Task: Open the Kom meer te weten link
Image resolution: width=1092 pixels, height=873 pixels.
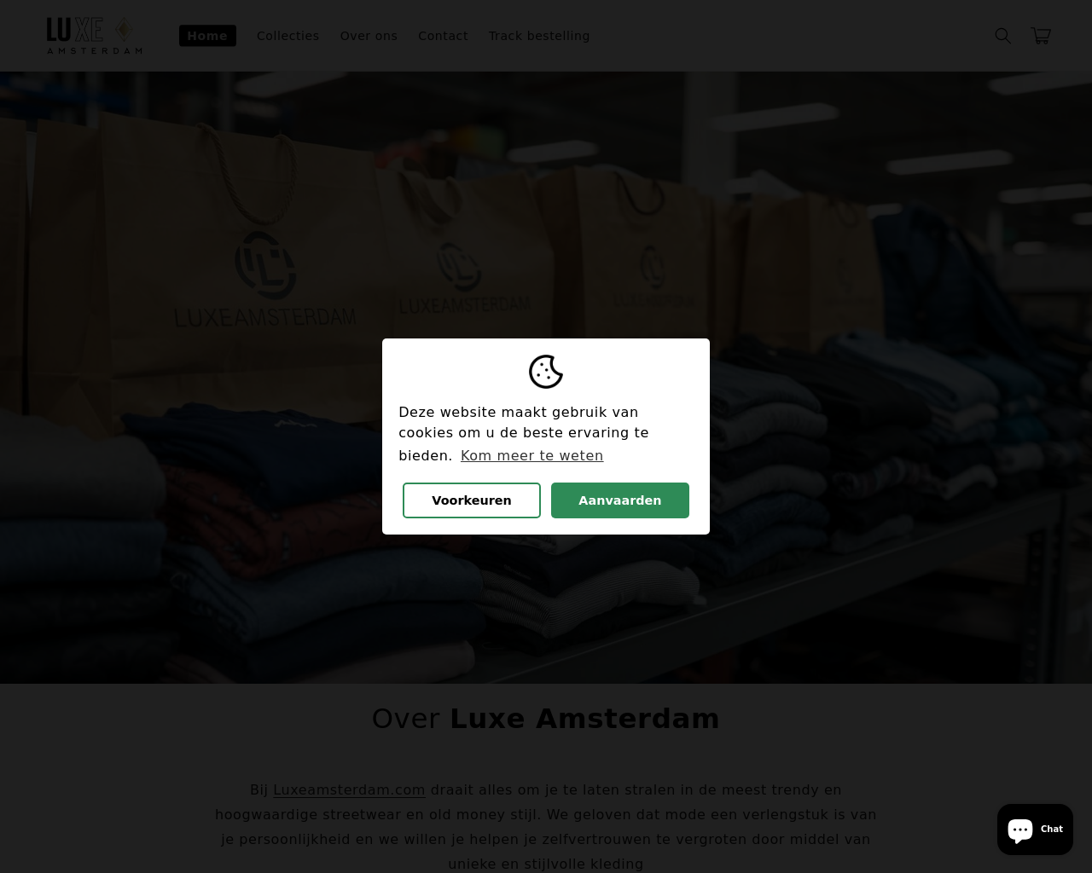Action: (x=531, y=455)
